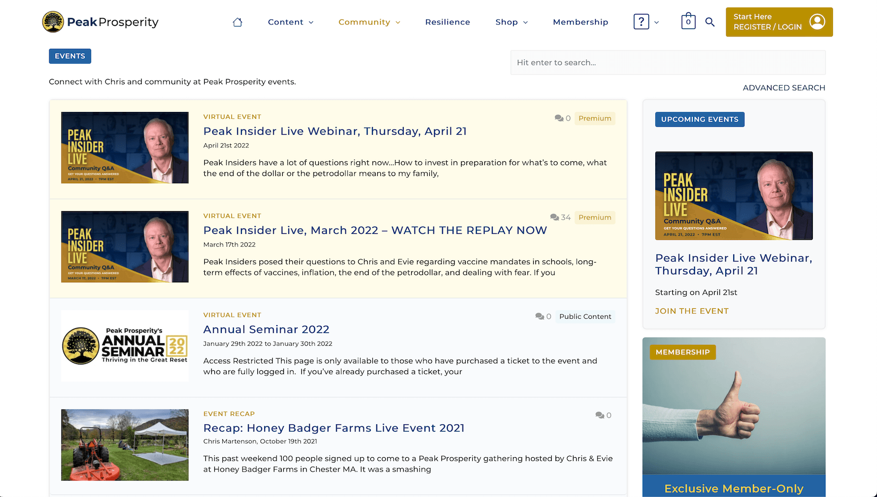
Task: Open Annual Seminar 2022 title link
Action: [266, 329]
